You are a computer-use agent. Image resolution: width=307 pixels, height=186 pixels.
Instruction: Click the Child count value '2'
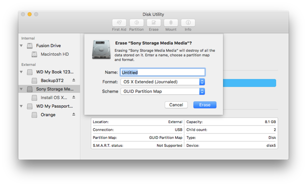pos(275,130)
